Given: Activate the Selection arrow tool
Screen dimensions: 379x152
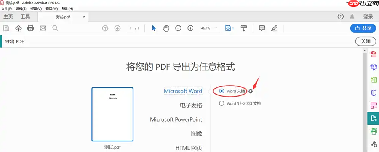Looking at the screenshot, I should (x=154, y=28).
